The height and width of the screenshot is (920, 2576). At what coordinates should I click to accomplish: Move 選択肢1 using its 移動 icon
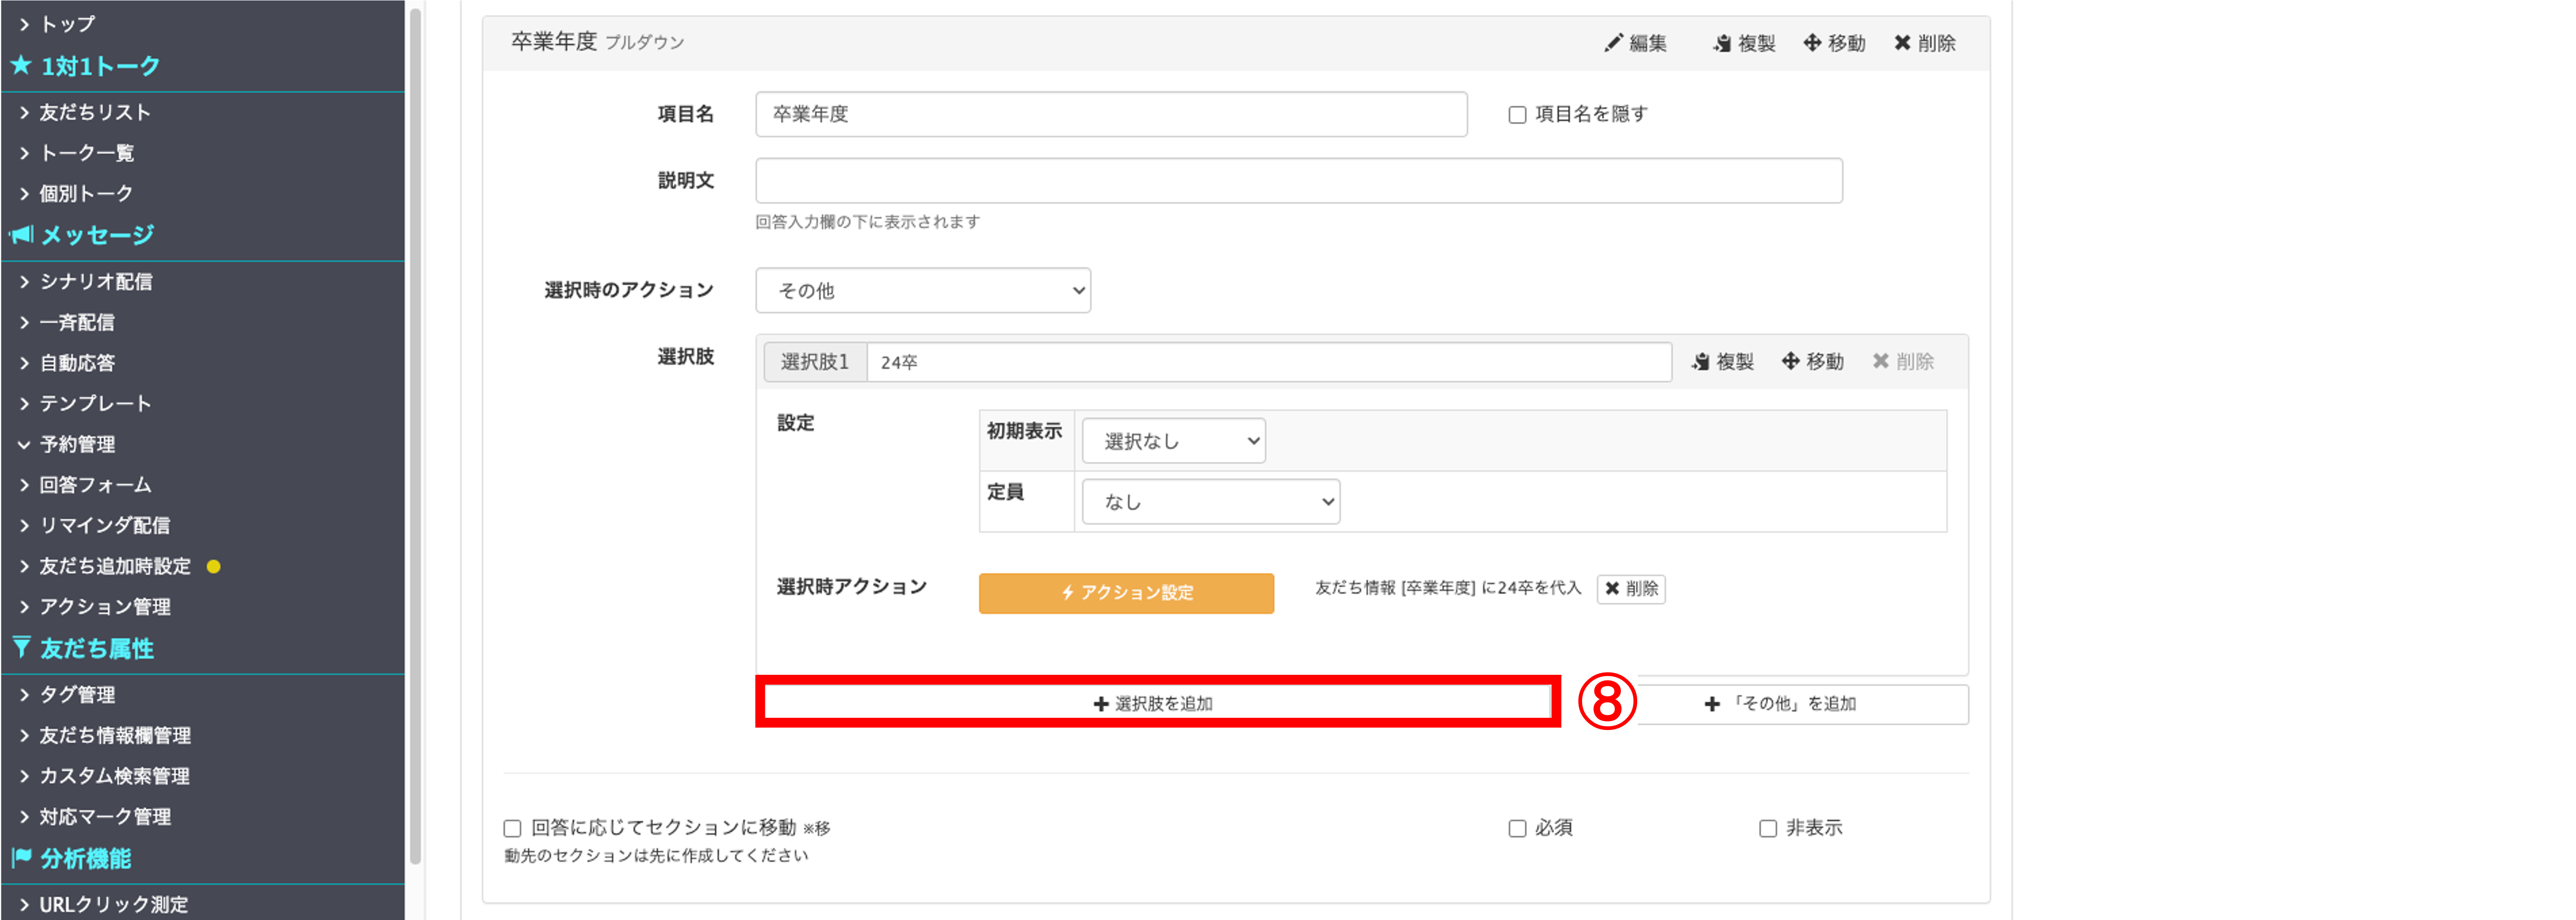[x=1790, y=361]
